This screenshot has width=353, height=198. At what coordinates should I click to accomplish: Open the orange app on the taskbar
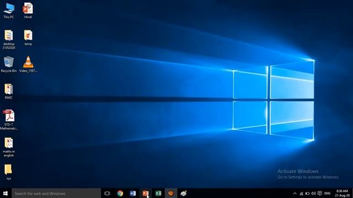point(171,193)
